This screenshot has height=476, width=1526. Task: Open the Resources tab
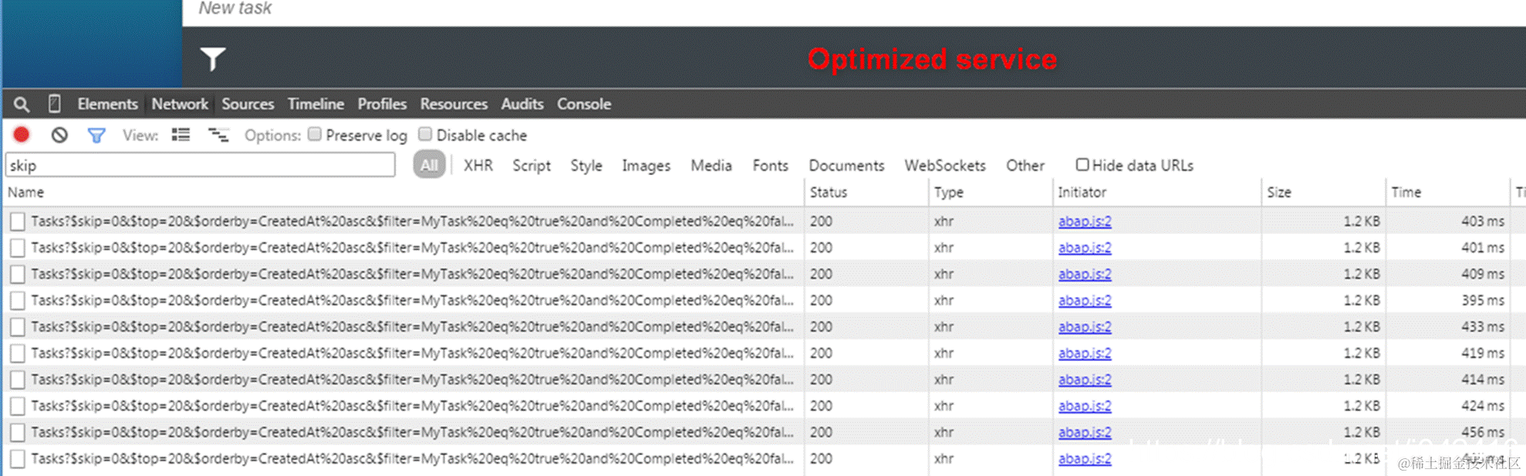coord(454,104)
